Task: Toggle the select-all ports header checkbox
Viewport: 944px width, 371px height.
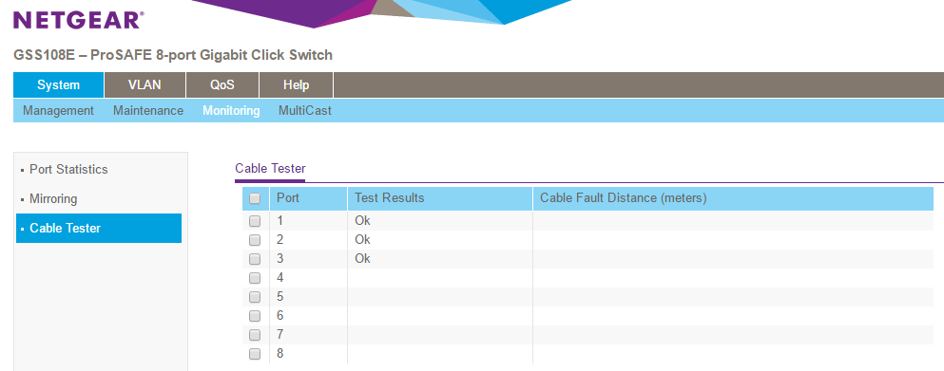Action: click(x=255, y=198)
